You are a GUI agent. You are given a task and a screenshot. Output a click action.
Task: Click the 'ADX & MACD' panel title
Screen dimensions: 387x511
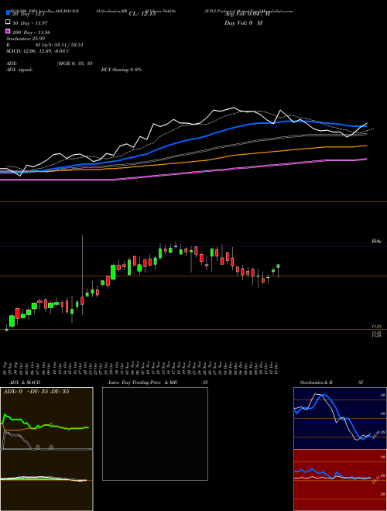point(25,382)
